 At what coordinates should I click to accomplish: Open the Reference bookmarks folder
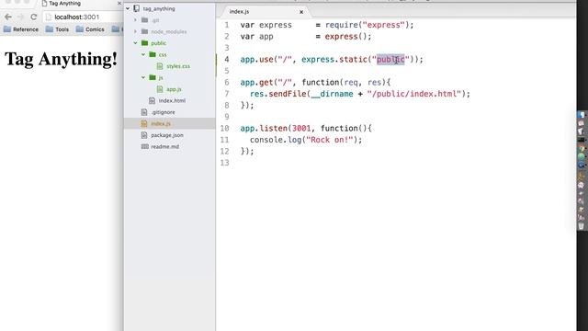coord(21,29)
